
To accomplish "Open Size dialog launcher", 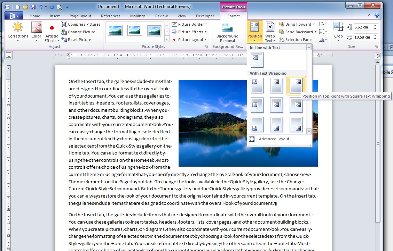I will coord(376,47).
